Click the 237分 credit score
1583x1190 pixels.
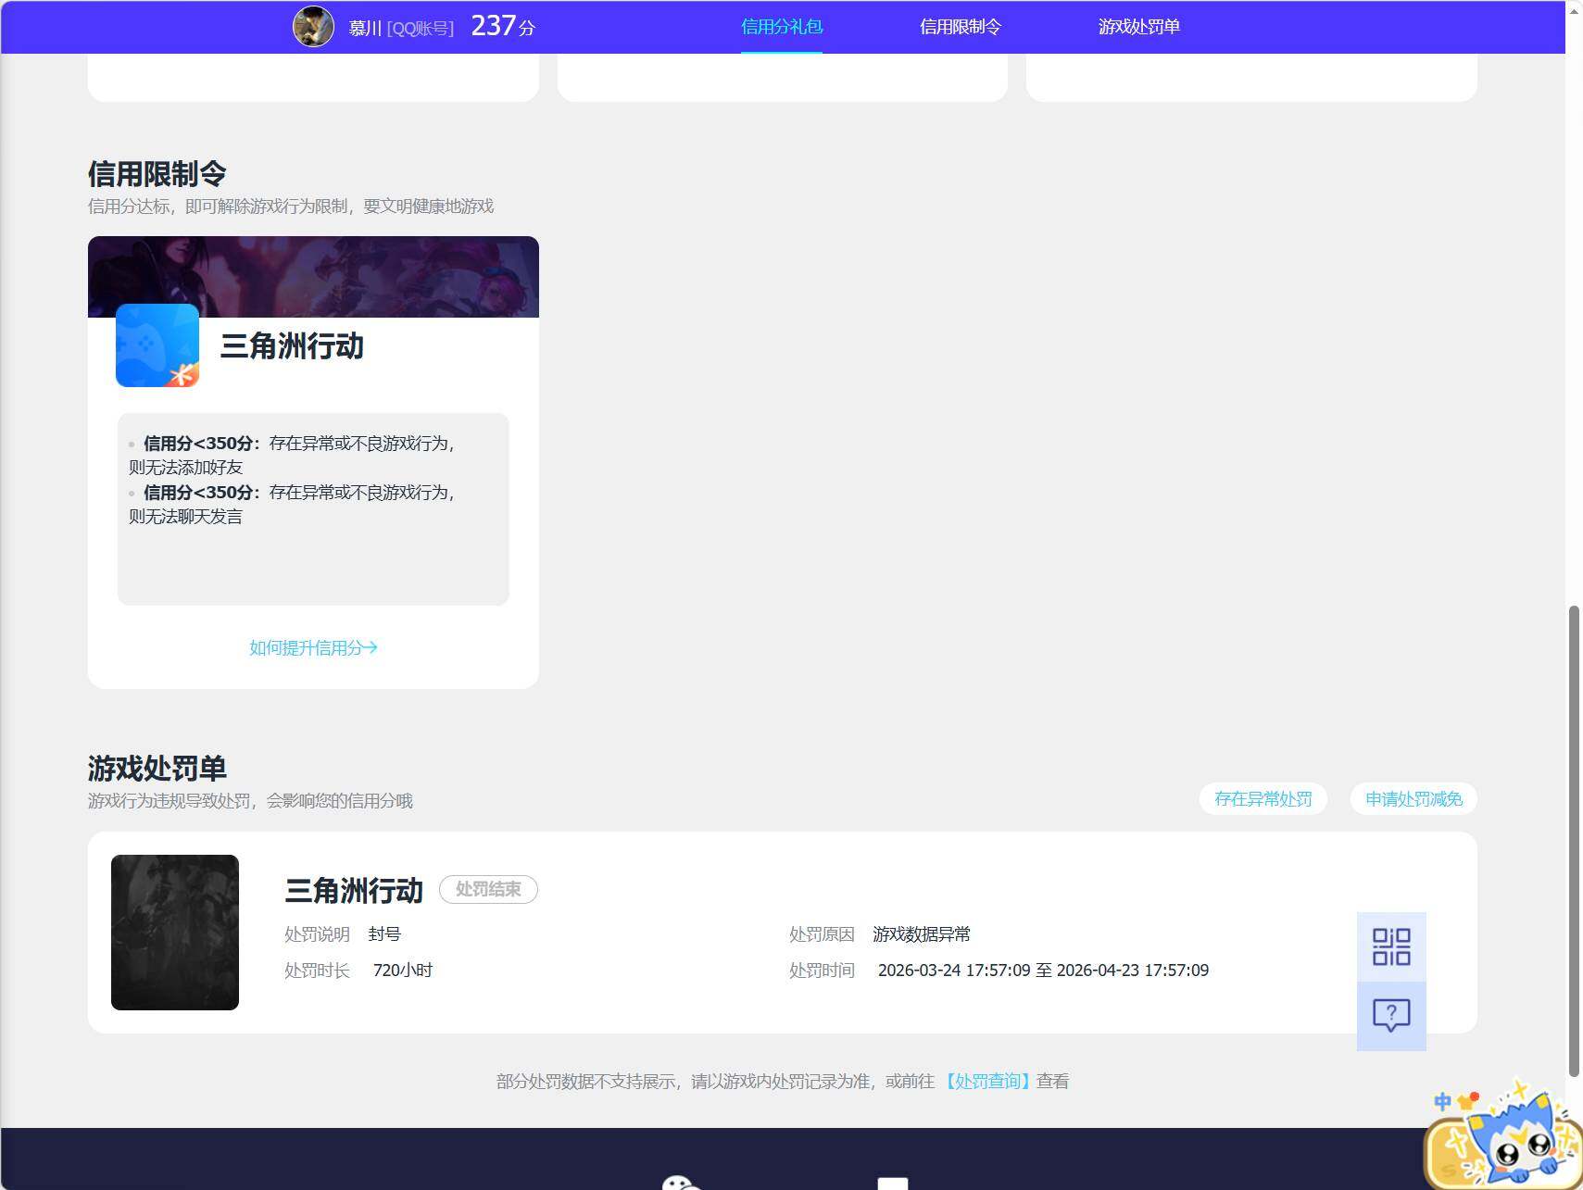pyautogui.click(x=503, y=26)
